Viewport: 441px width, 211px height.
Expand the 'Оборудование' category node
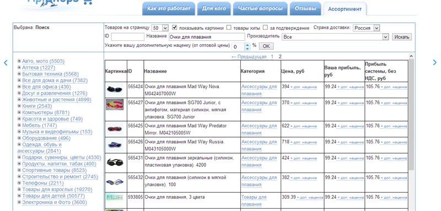[x=19, y=138]
